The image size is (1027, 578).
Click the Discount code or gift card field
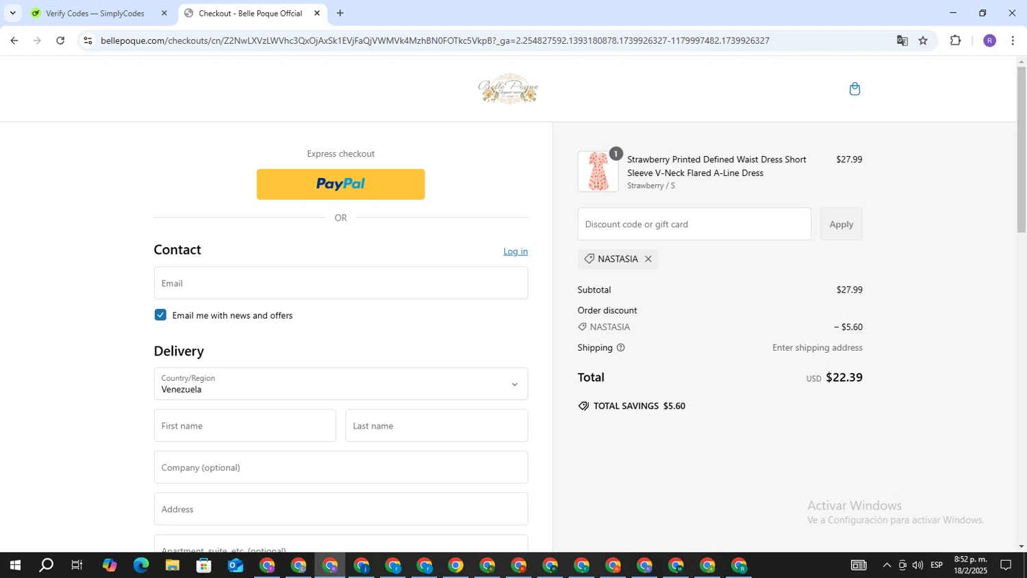[x=694, y=224]
